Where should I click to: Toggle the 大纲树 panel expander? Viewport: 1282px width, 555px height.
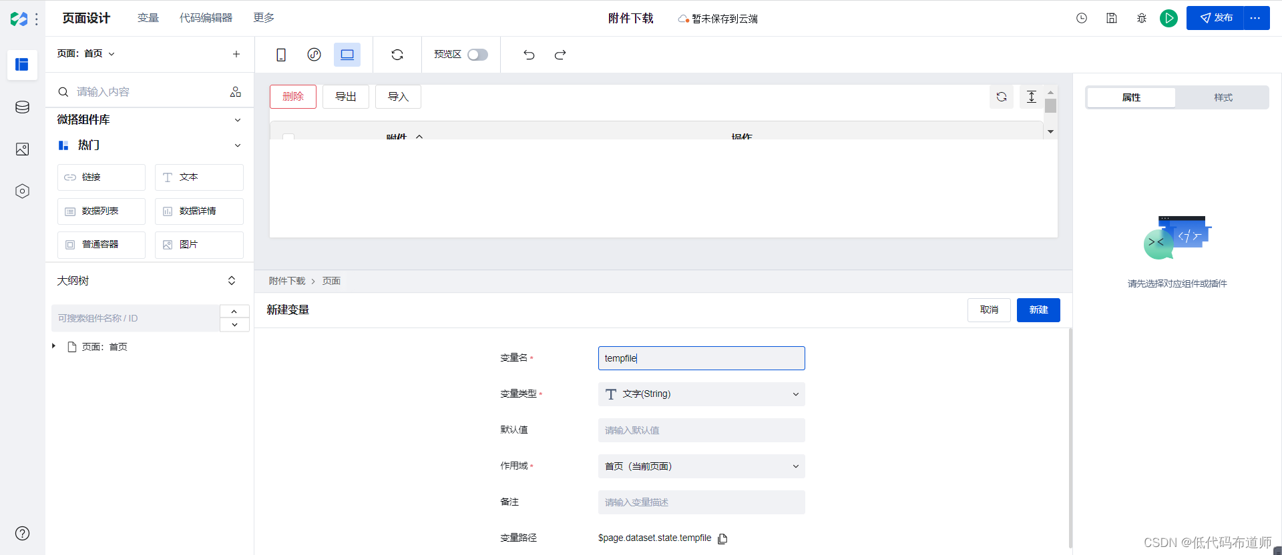pyautogui.click(x=232, y=281)
